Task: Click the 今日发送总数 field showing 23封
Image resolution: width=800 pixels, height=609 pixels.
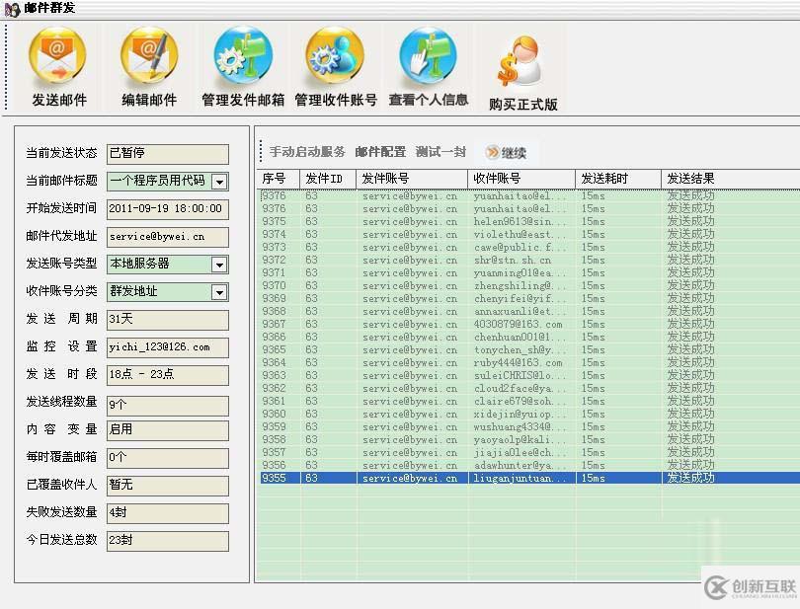Action: point(168,540)
